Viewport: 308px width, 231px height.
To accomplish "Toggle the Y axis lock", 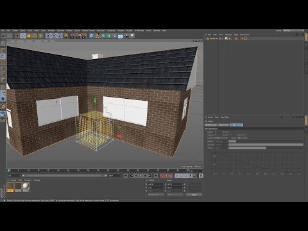I will (54, 36).
